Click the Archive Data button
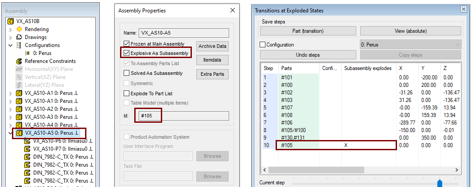The height and width of the screenshot is (187, 471). pyautogui.click(x=212, y=46)
